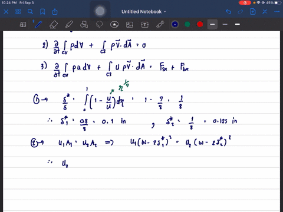Viewport: 283px width, 212px height.
Task: Choose the red pen color
Action: click(200, 24)
